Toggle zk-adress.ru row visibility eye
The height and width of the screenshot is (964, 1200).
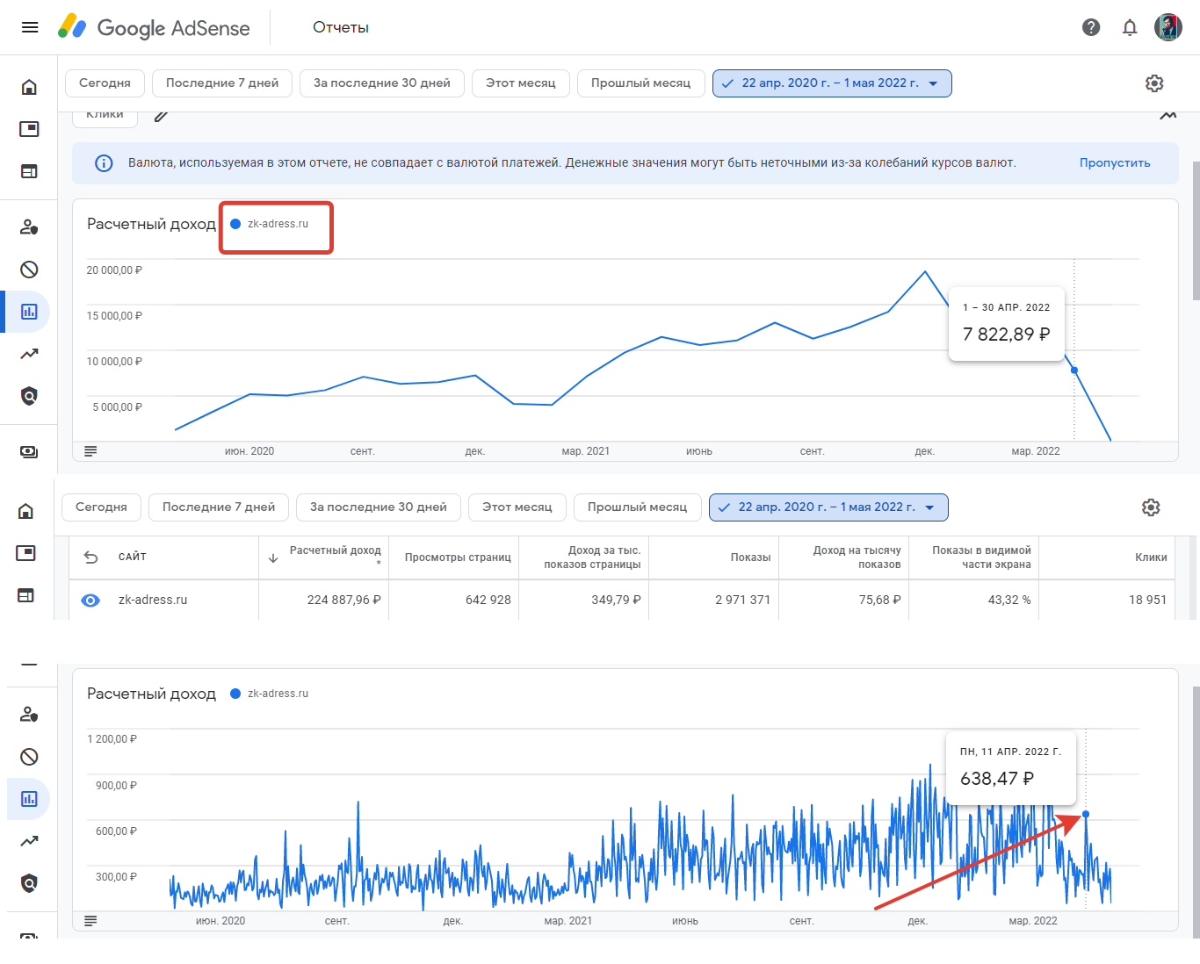(x=90, y=601)
